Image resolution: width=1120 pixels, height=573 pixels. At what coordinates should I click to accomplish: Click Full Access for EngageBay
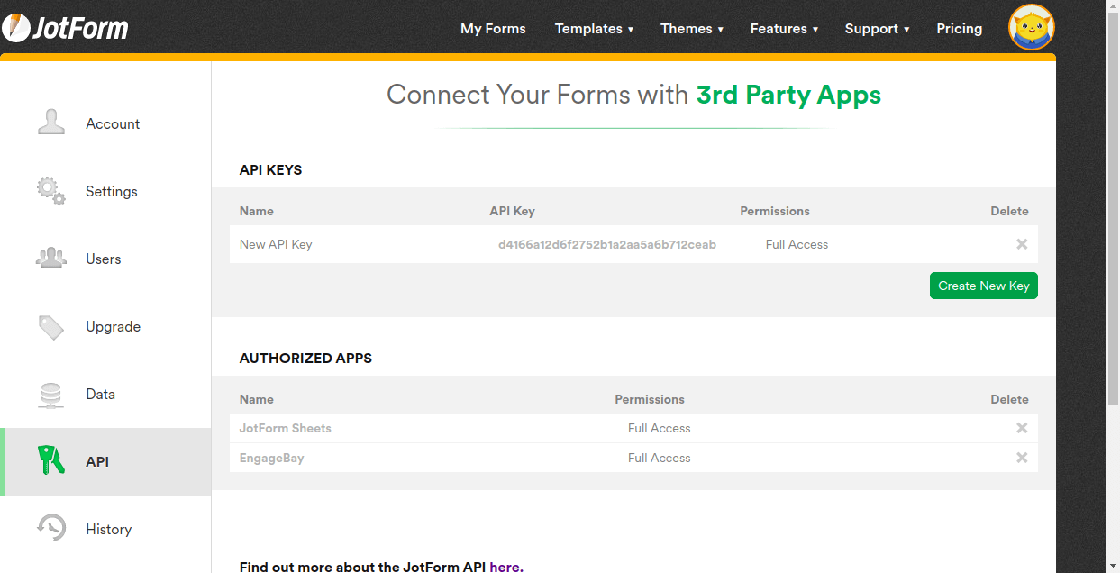pyautogui.click(x=660, y=458)
